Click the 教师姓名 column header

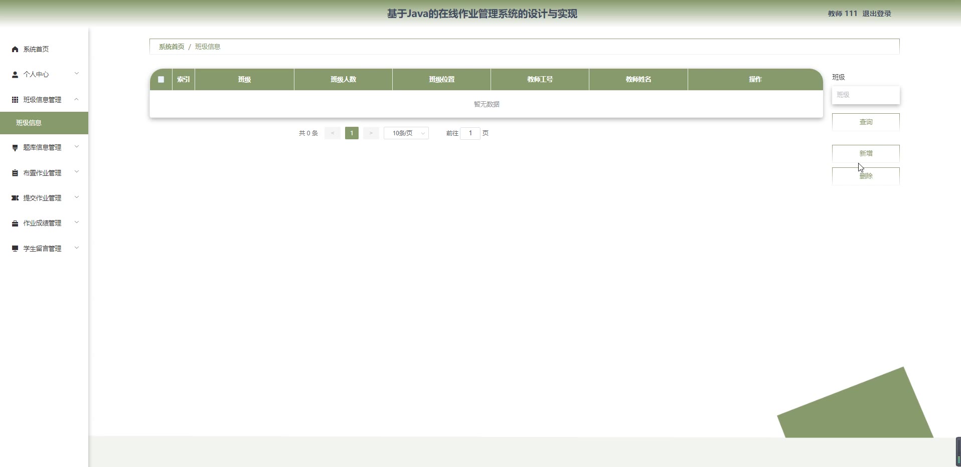point(638,79)
